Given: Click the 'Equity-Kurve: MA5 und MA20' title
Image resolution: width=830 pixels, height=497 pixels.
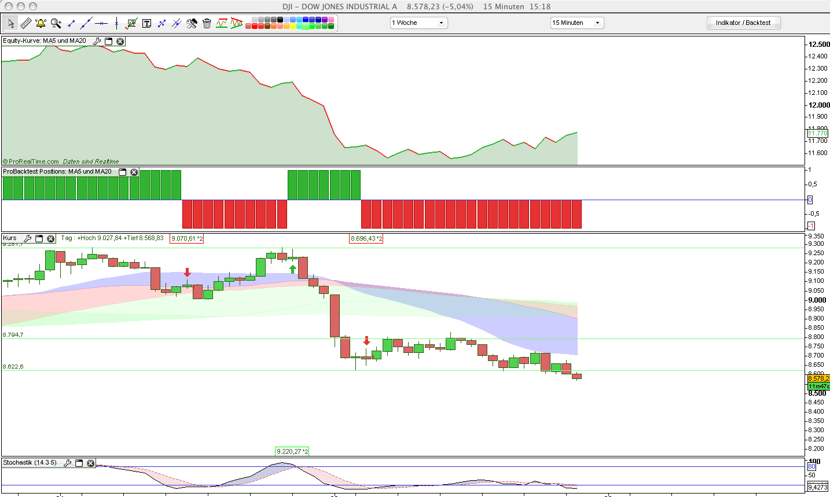Looking at the screenshot, I should 45,41.
